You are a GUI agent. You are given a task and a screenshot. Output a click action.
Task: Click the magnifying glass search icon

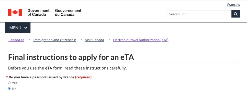[x=235, y=14]
